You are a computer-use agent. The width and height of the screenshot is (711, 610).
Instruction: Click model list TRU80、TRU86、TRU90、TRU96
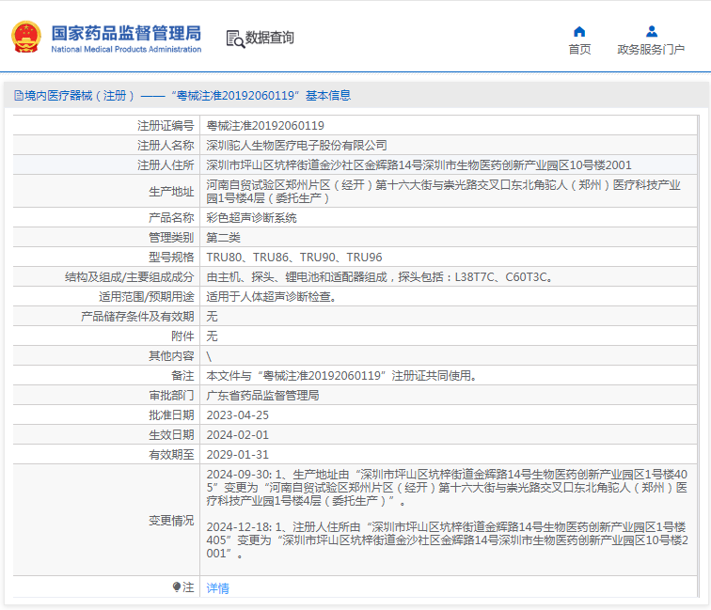pos(294,258)
